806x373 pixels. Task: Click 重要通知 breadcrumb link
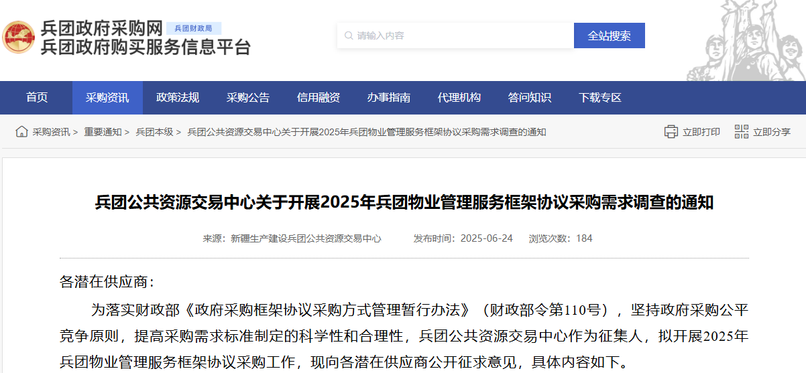pyautogui.click(x=103, y=132)
